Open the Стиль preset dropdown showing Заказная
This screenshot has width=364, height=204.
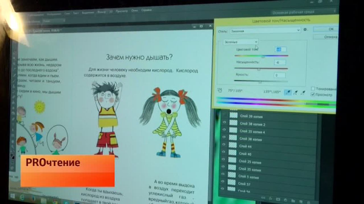click(265, 31)
